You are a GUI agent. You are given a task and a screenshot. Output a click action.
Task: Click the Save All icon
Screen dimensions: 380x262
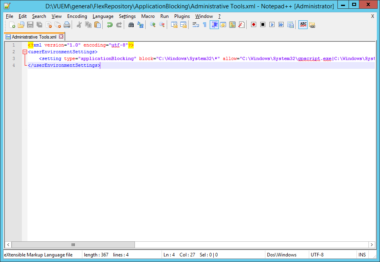(39, 25)
